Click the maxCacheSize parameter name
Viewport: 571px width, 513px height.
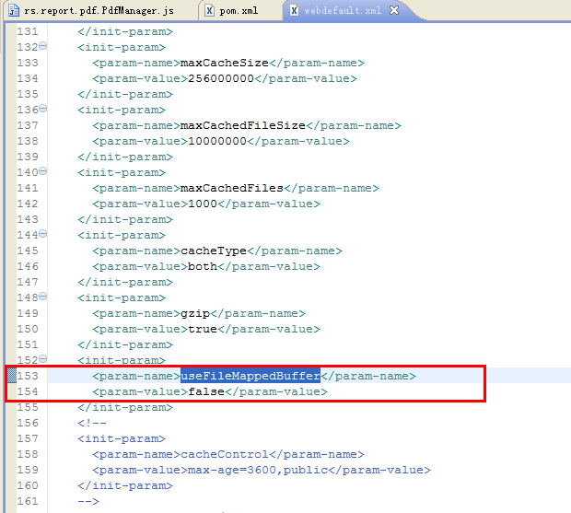click(x=225, y=63)
